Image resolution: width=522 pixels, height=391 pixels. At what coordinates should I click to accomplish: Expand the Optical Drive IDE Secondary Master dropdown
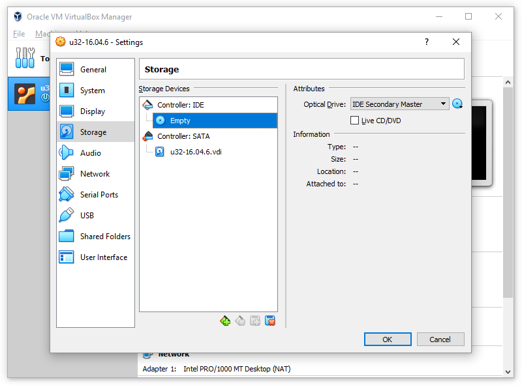tap(399, 104)
